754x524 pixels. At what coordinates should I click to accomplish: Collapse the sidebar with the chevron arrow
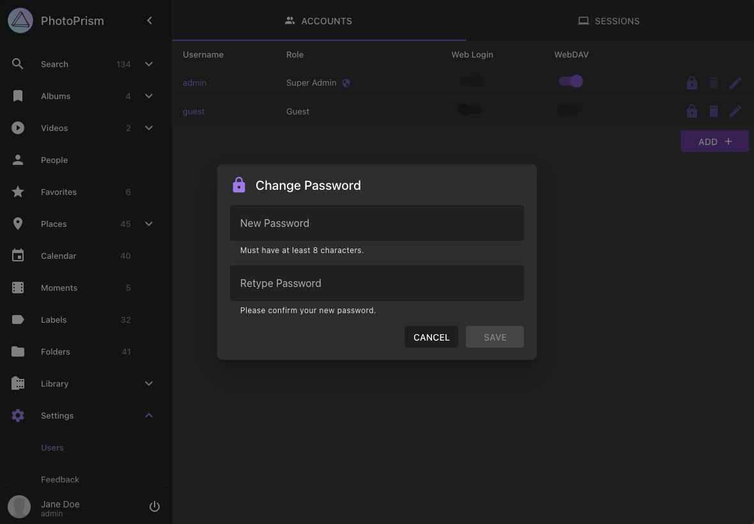point(150,20)
